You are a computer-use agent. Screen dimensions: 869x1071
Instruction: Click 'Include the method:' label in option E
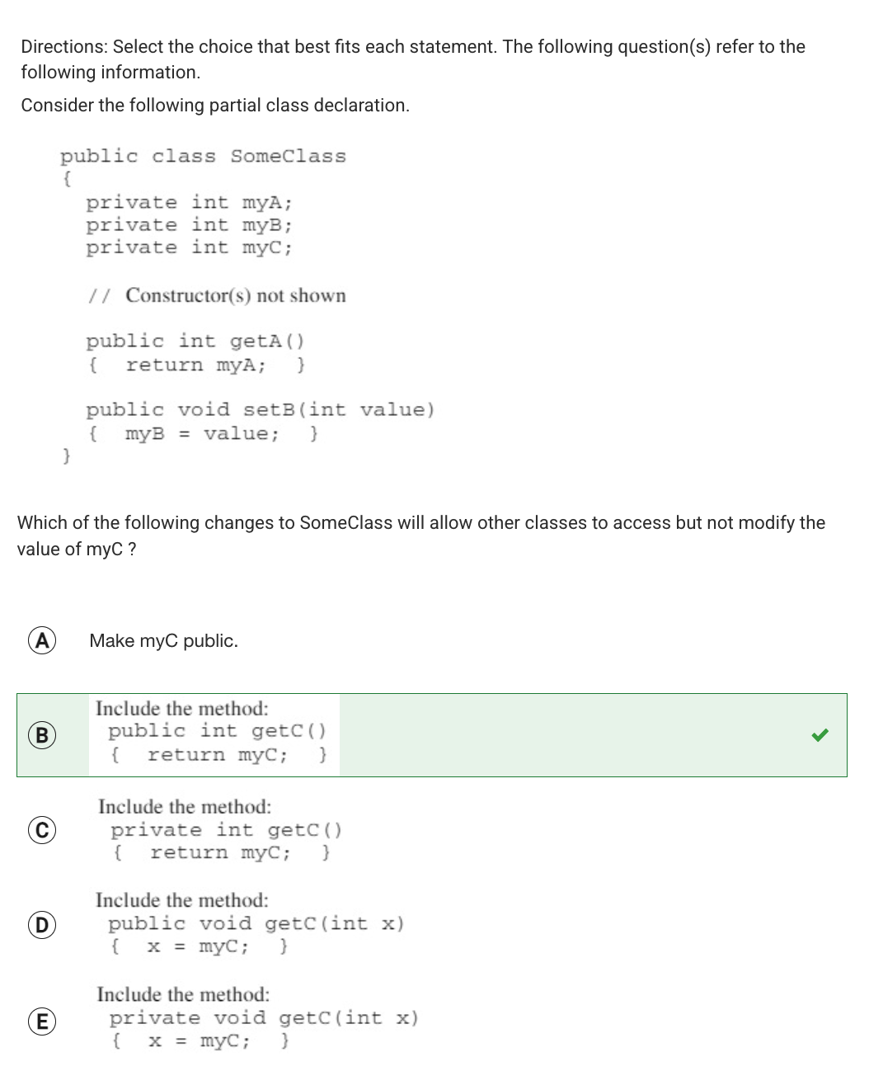pyautogui.click(x=183, y=994)
